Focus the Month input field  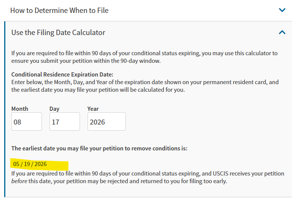click(x=26, y=122)
